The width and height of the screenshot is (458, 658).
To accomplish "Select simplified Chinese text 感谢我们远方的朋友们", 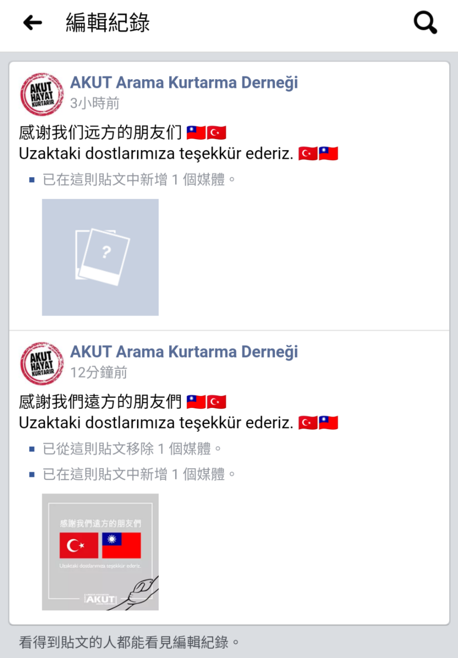I will (100, 133).
